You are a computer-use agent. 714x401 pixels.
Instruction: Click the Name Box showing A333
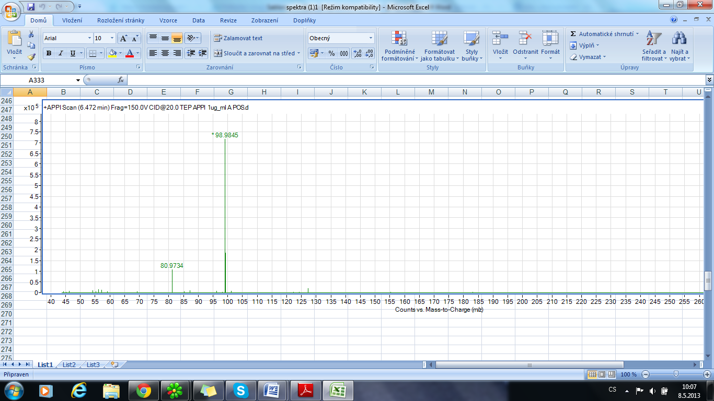tap(37, 80)
